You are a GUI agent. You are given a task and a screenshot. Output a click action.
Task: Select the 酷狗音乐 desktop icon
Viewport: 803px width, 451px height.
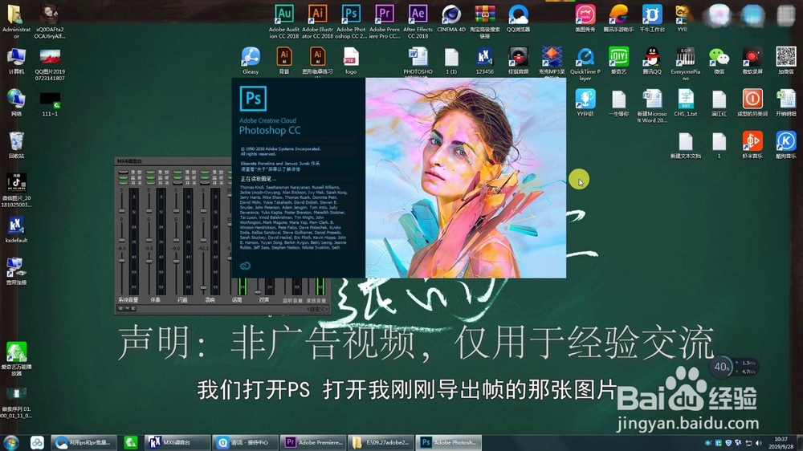[x=785, y=144]
